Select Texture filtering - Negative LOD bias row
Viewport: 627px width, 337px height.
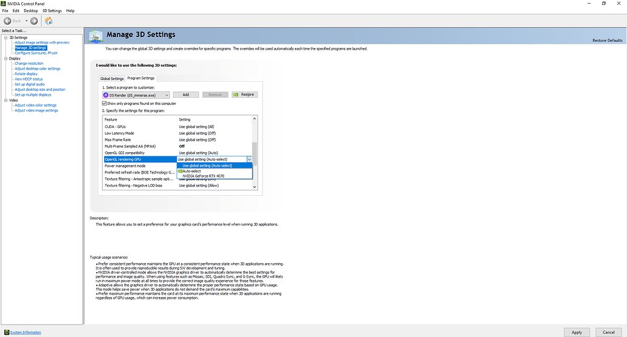pos(177,185)
